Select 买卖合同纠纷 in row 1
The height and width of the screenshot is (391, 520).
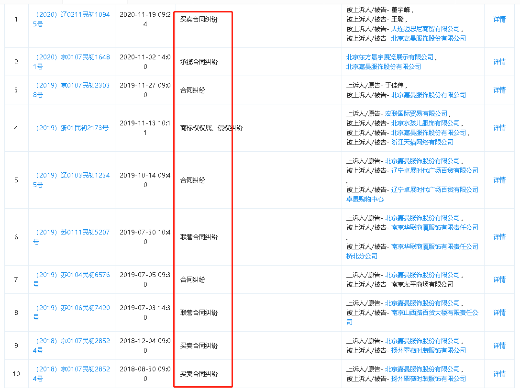click(x=199, y=19)
